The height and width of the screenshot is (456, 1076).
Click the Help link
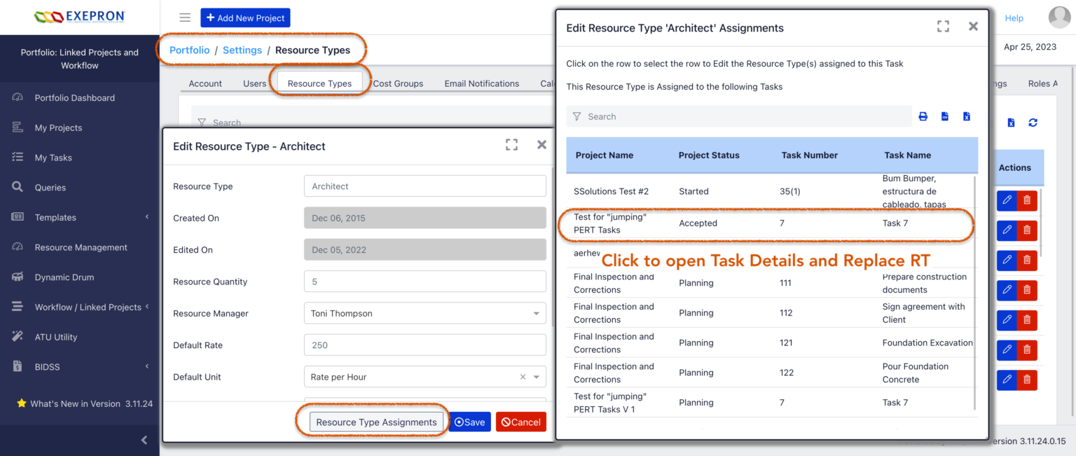click(1014, 18)
